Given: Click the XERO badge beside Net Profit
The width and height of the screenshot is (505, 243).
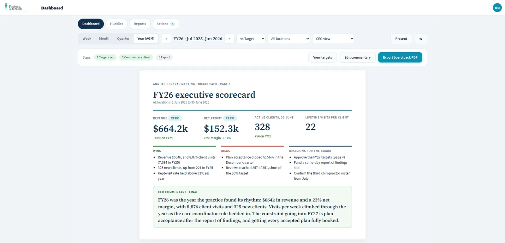Looking at the screenshot, I should point(230,119).
